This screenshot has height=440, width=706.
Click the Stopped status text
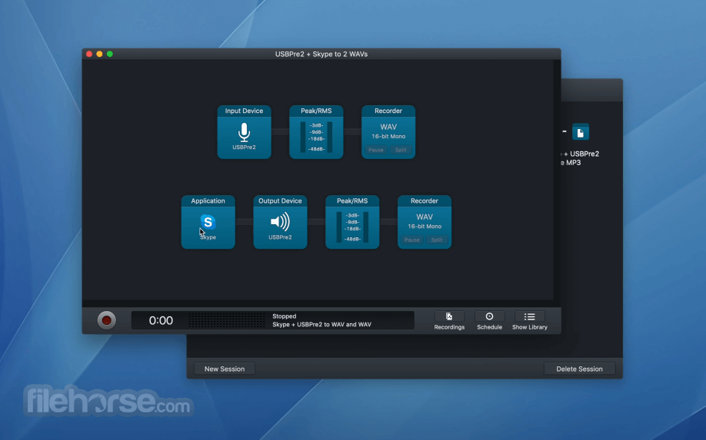284,316
